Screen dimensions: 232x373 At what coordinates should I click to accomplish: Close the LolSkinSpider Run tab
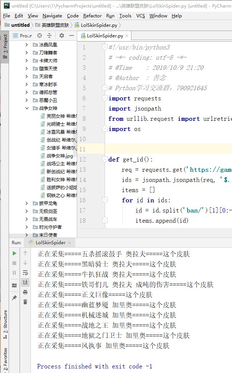point(70,243)
